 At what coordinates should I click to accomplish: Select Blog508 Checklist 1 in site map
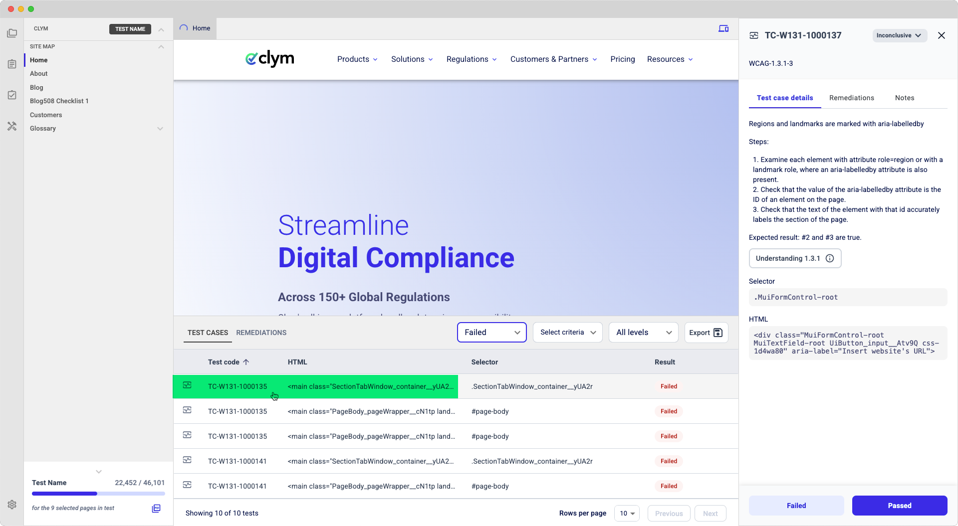(x=59, y=101)
